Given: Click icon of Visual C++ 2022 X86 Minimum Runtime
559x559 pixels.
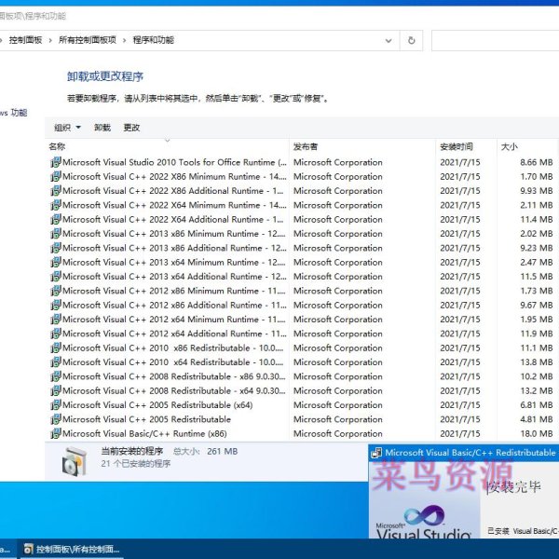Looking at the screenshot, I should [56, 176].
